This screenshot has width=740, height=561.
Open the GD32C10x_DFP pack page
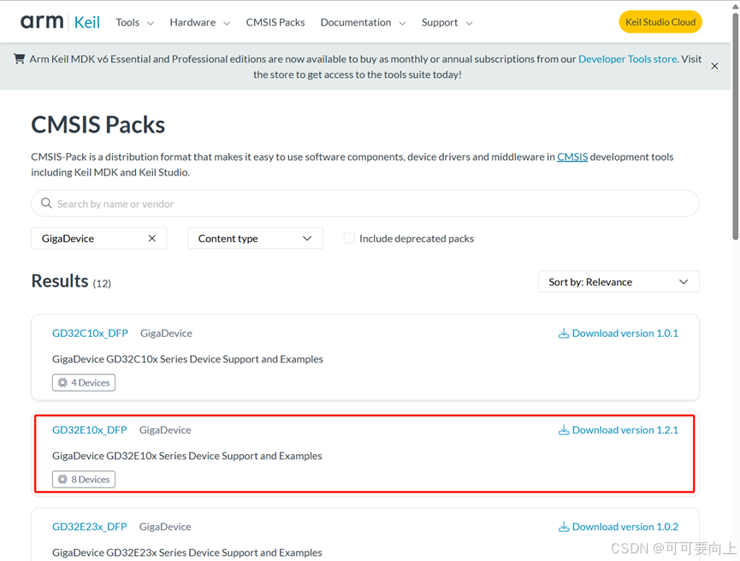[x=90, y=334]
